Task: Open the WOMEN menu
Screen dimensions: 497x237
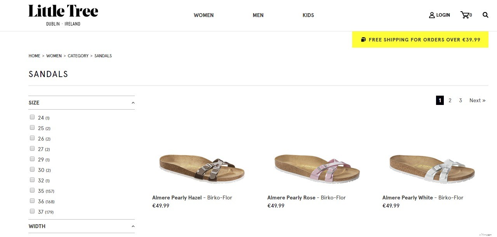Action: 203,15
